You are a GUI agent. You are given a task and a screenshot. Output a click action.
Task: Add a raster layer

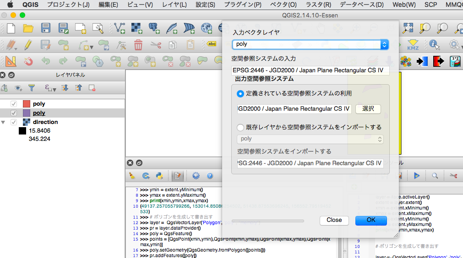(x=136, y=28)
